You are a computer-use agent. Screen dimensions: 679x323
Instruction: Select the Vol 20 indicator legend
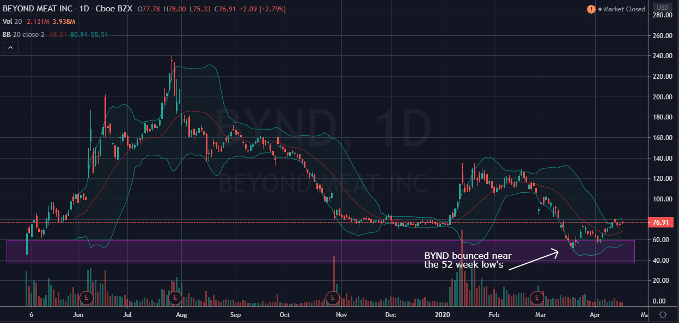pyautogui.click(x=13, y=22)
